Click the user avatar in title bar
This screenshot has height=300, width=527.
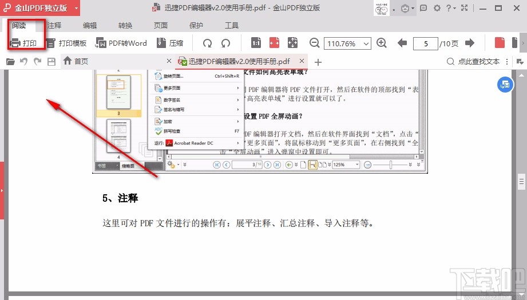tap(382, 8)
